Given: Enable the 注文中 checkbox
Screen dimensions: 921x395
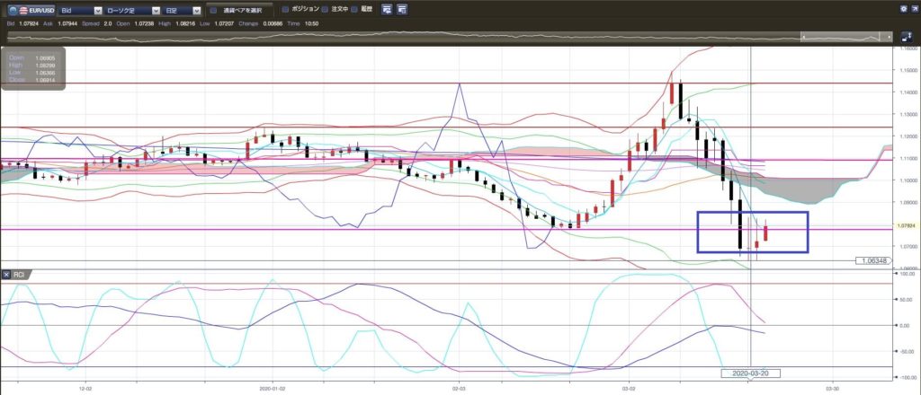Looking at the screenshot, I should 325,9.
